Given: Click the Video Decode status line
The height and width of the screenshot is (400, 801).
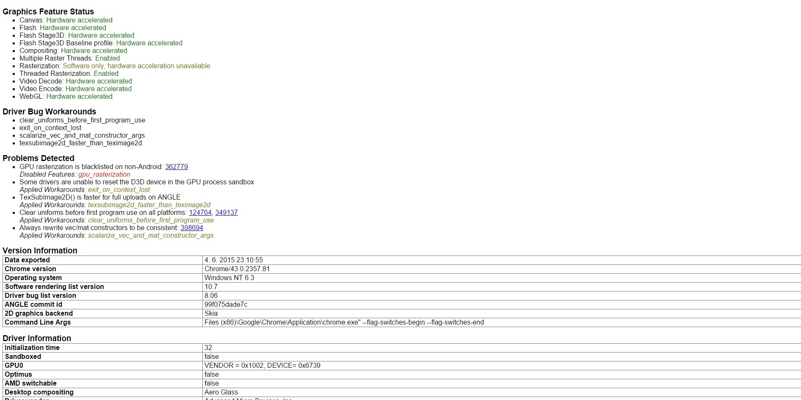Looking at the screenshot, I should 76,81.
